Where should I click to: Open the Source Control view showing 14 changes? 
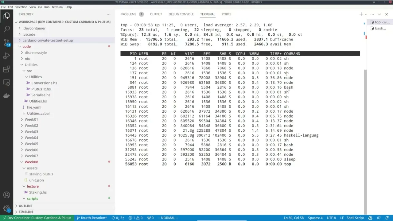pos(7,42)
